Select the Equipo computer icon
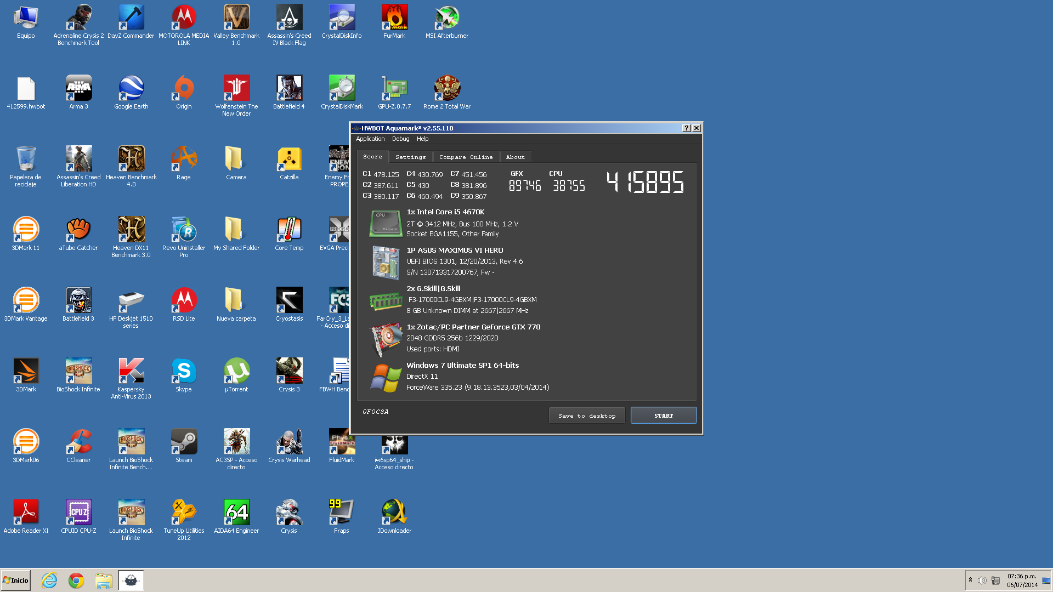1053x592 pixels. [26, 22]
